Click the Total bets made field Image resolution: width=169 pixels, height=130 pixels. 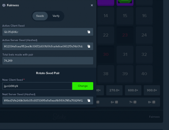48,61
